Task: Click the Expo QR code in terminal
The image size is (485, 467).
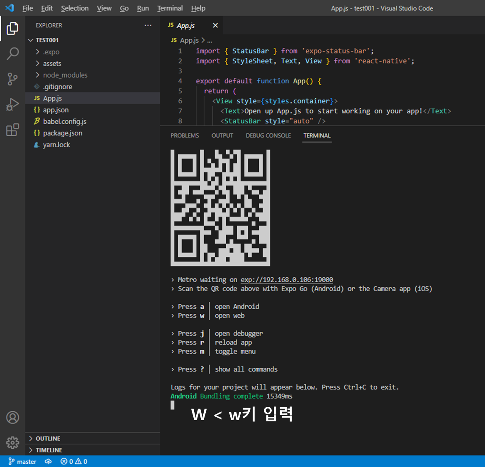Action: (x=220, y=208)
